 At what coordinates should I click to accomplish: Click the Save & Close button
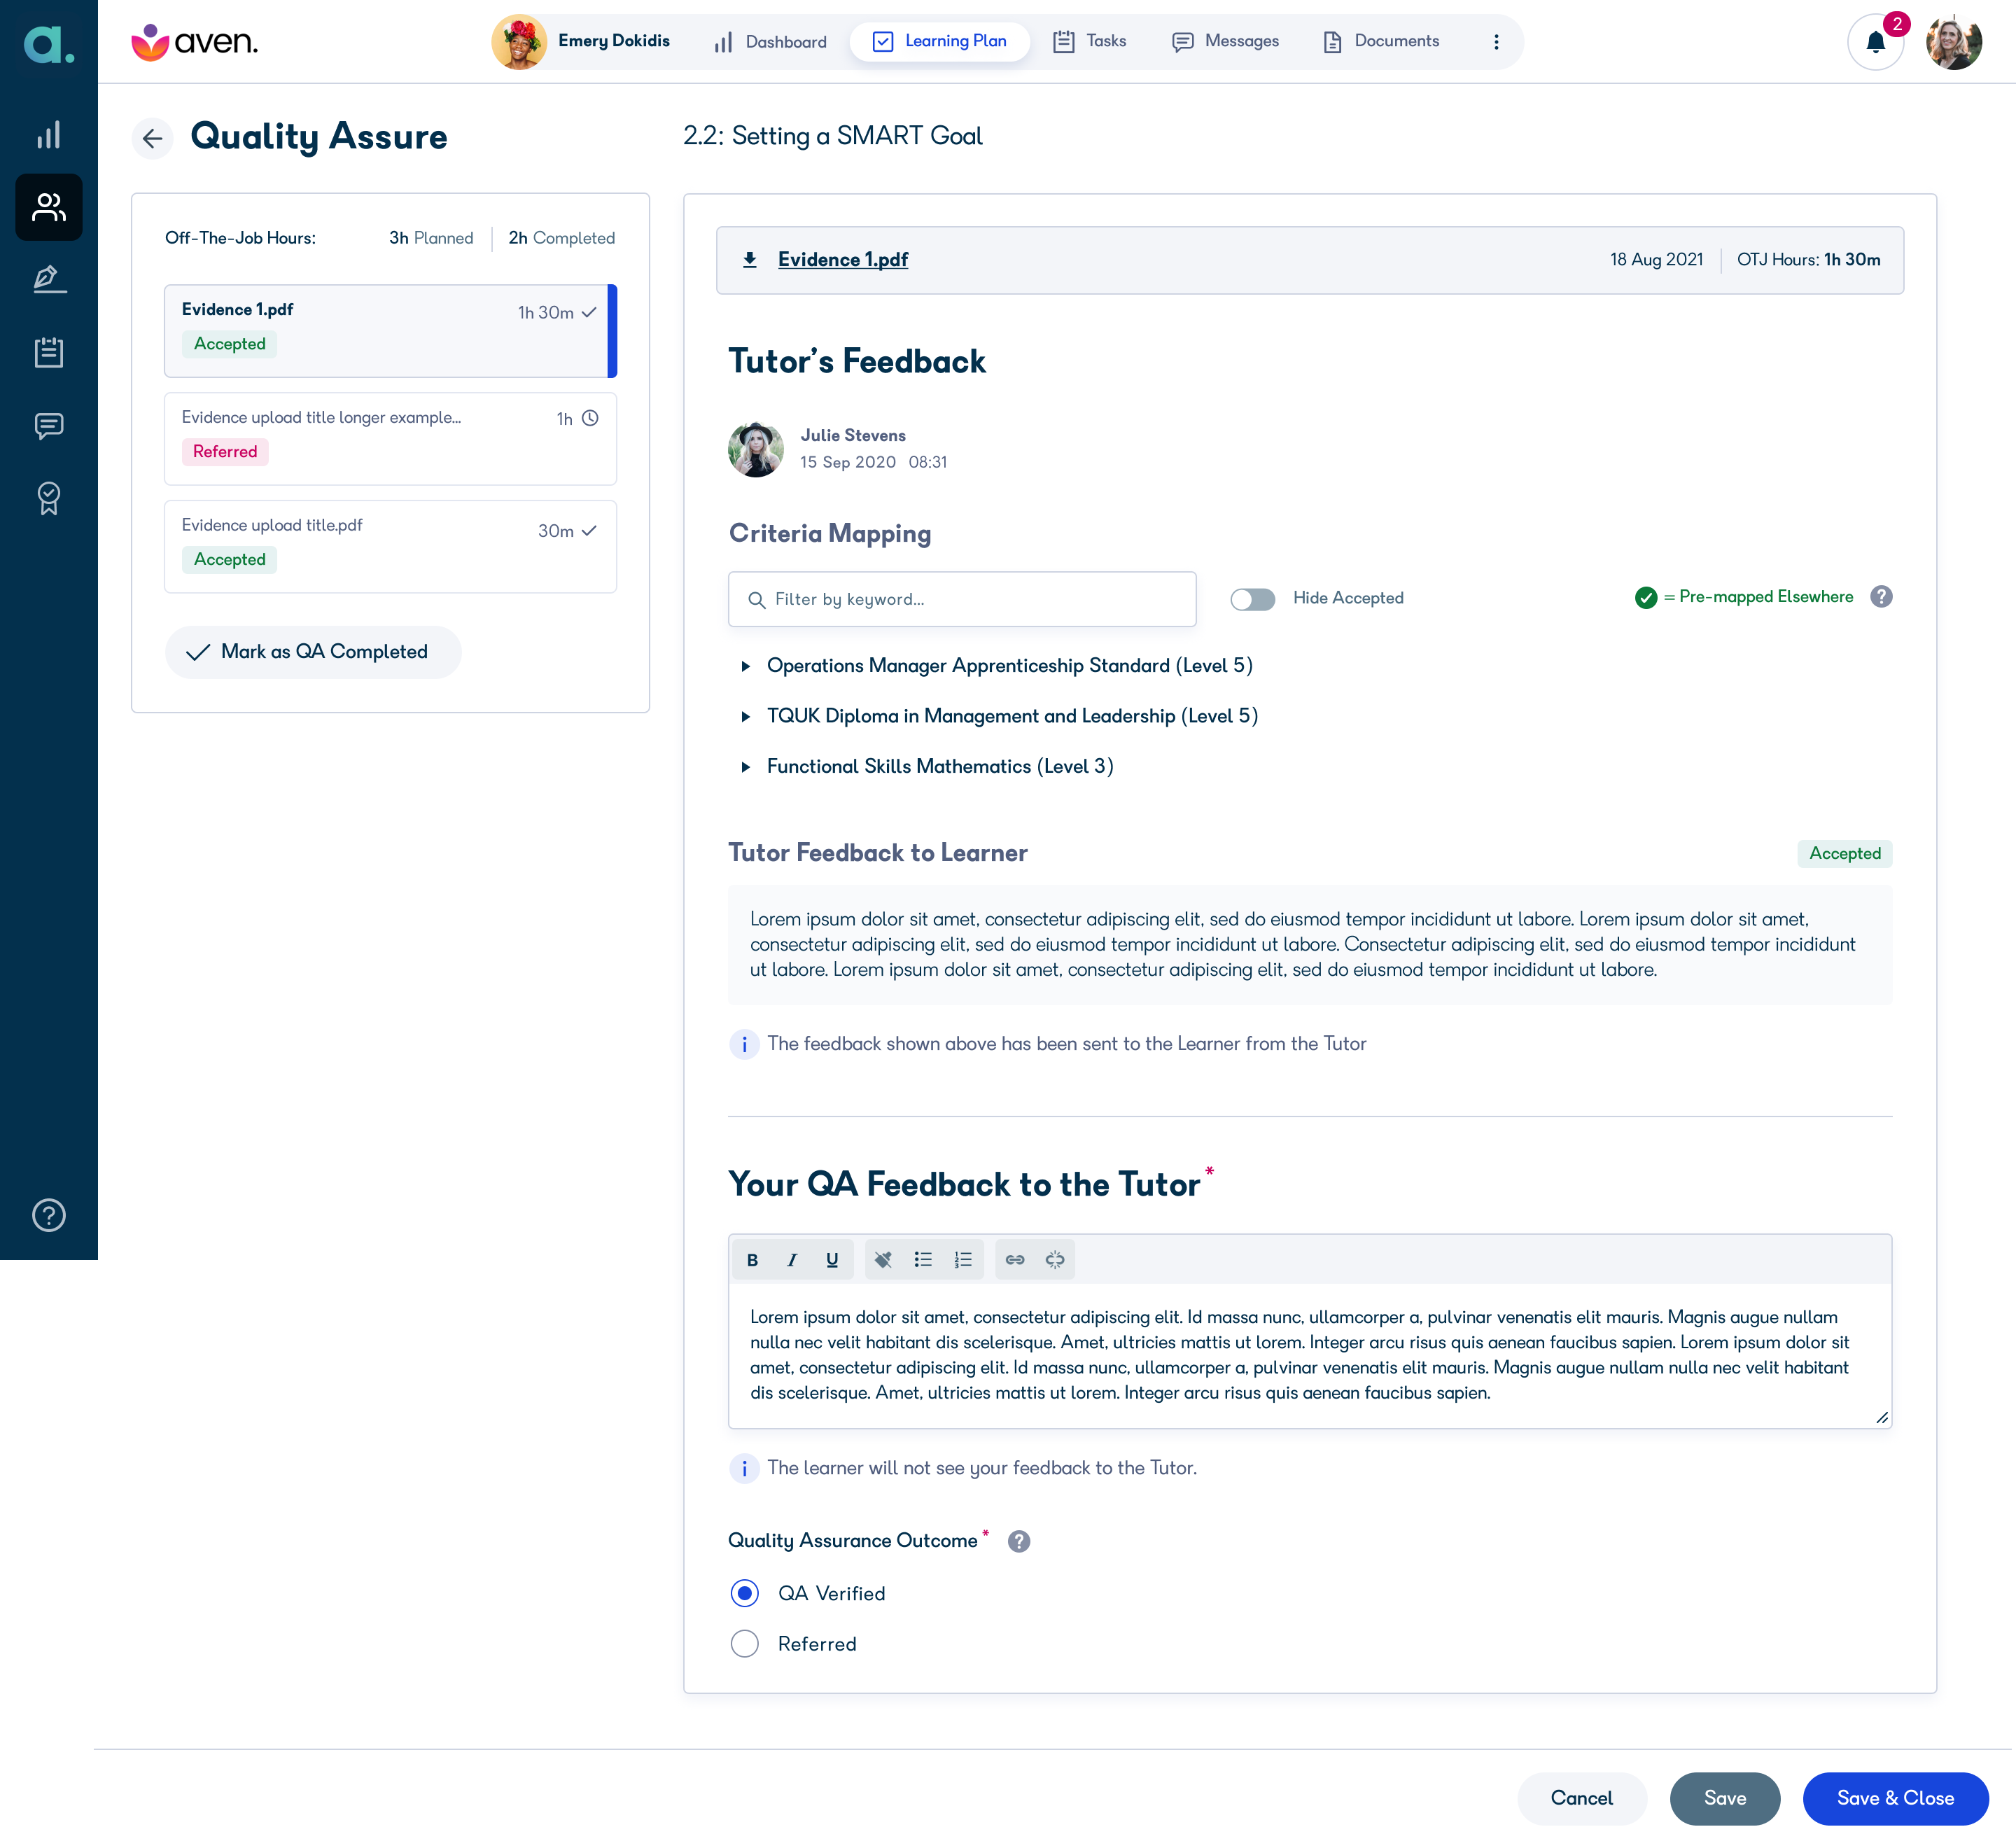1895,1798
